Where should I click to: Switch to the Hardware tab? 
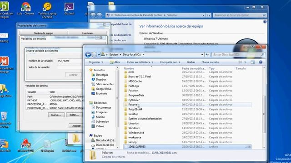click(x=87, y=33)
